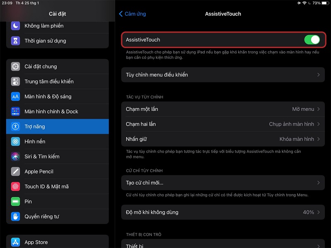Viewport: 331px width, 248px height.
Task: Go back to Cảm ứng
Action: tap(132, 14)
